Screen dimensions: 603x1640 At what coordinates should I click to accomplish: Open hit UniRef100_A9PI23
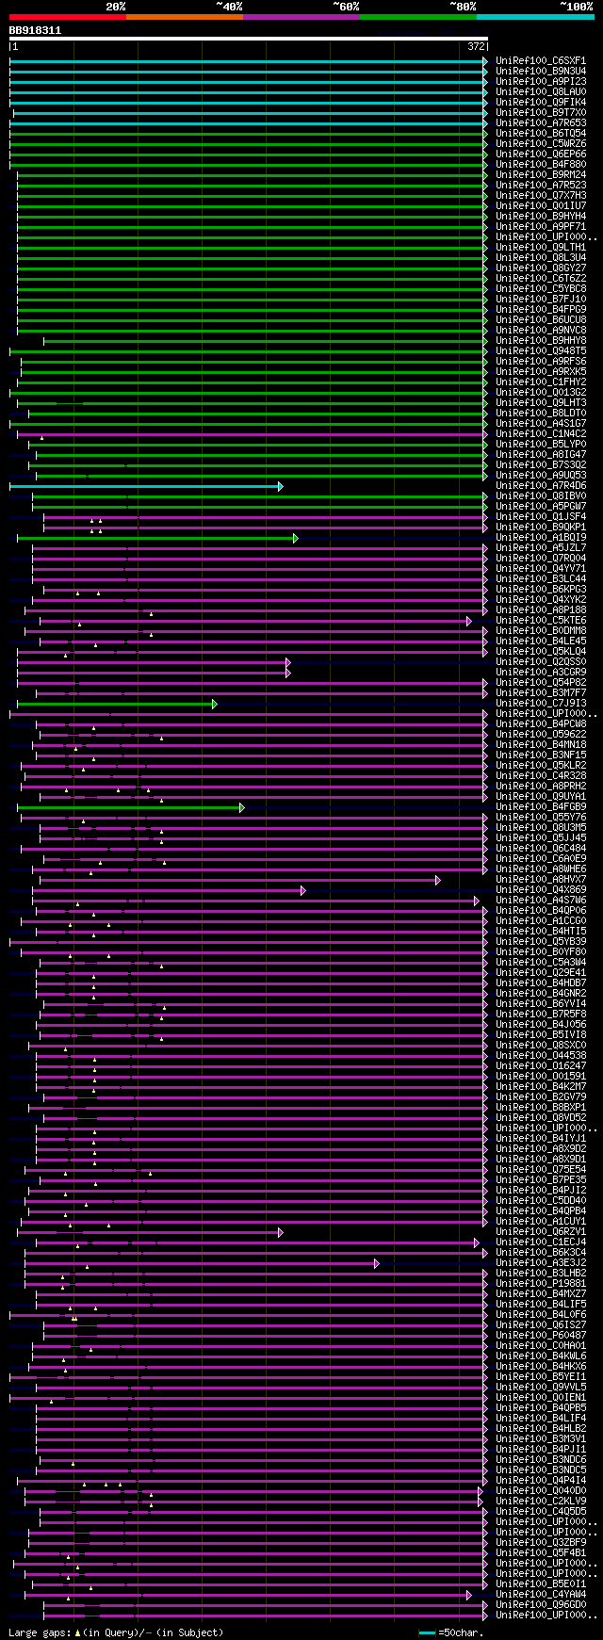coord(541,82)
